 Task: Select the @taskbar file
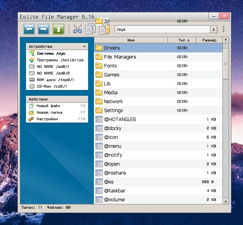click(x=115, y=191)
